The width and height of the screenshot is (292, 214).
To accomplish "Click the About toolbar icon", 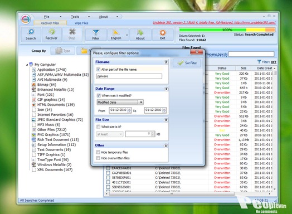I will click(x=140, y=32).
